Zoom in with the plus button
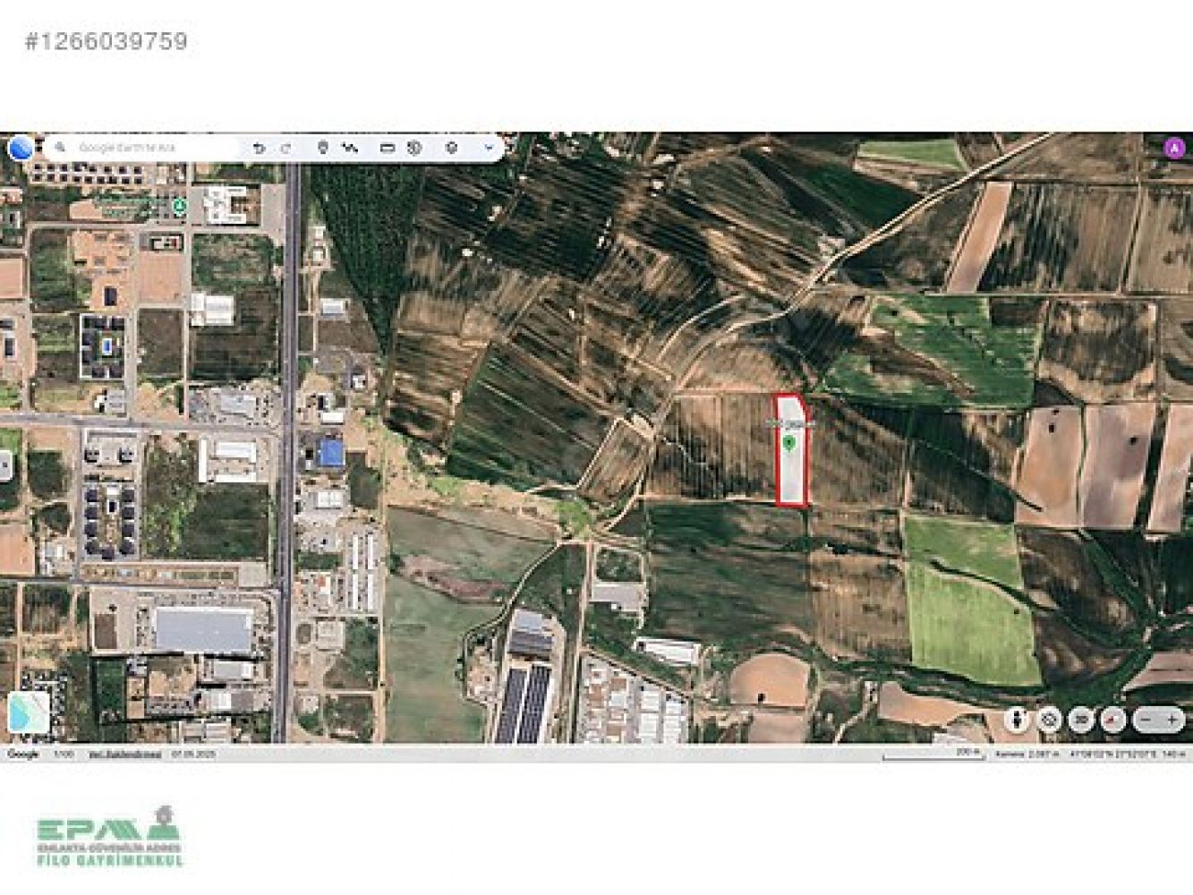This screenshot has height=895, width=1193. click(1172, 719)
